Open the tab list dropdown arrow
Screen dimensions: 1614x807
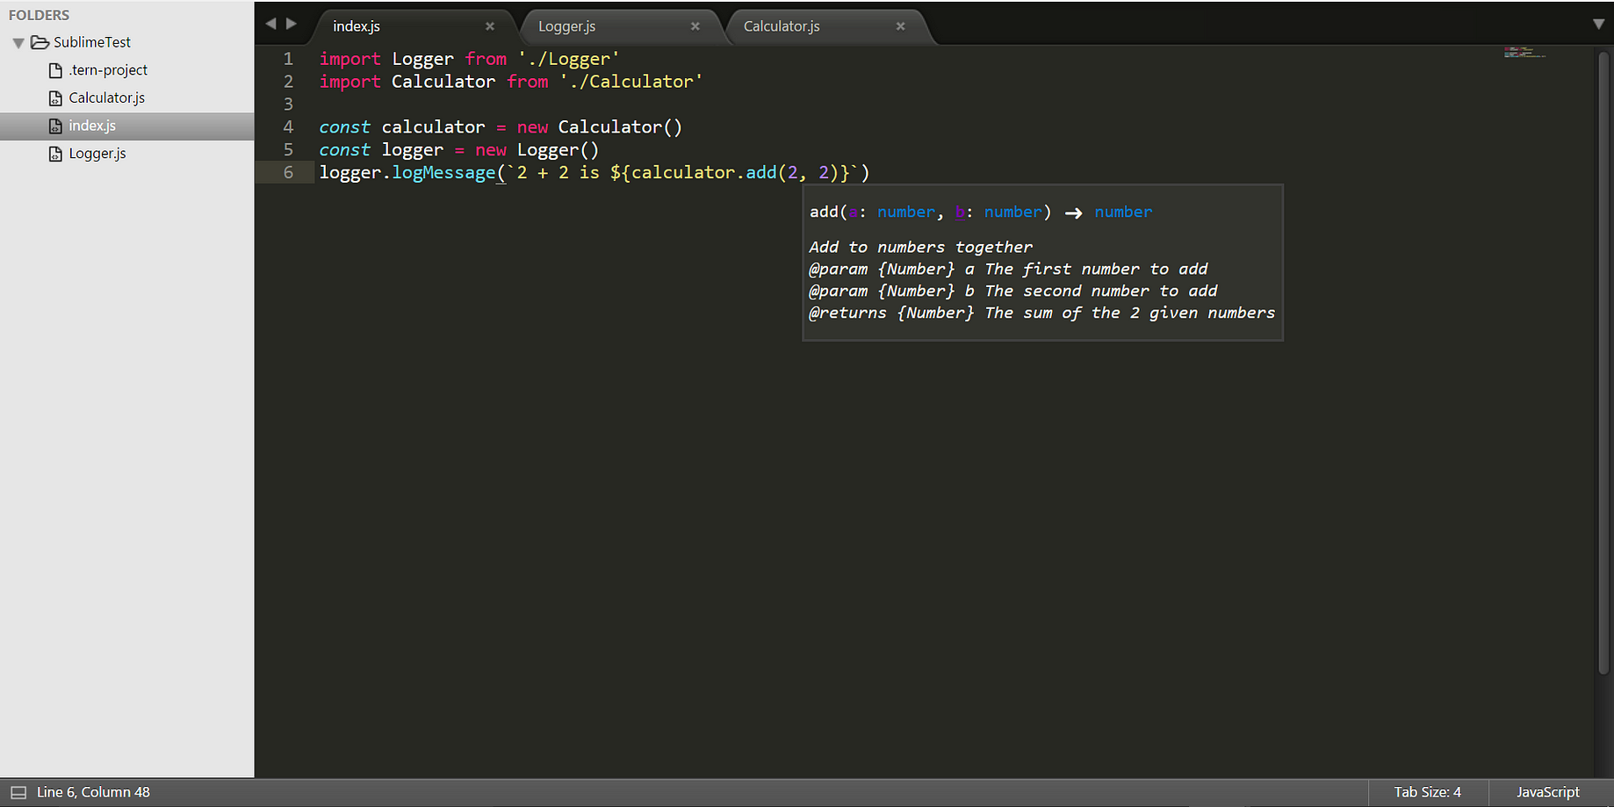click(x=1598, y=25)
